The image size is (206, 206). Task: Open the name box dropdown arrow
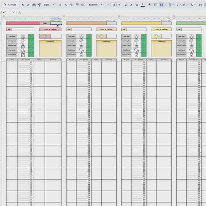14,12
